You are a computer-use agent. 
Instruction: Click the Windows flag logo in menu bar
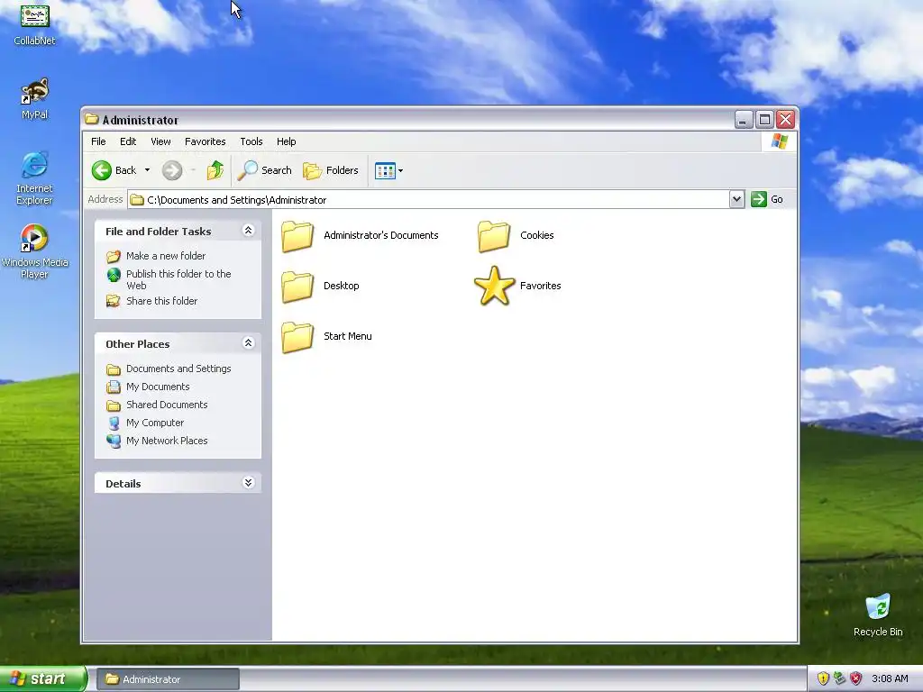point(780,141)
